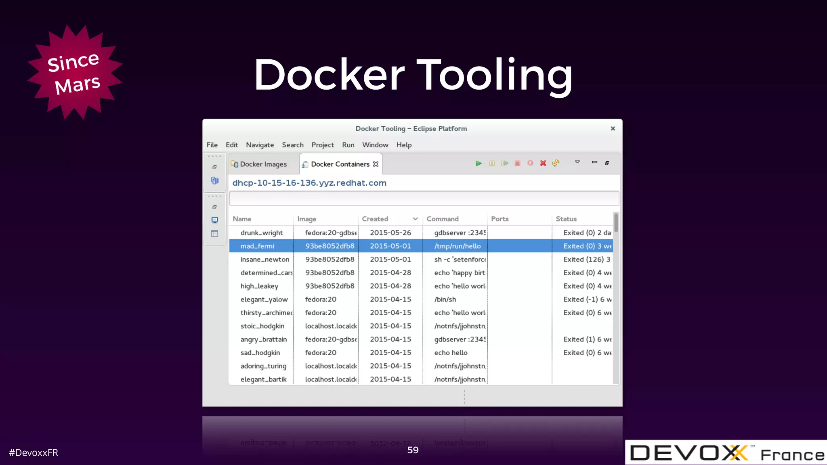Sort by the Image column header
827x465 pixels.
point(326,219)
